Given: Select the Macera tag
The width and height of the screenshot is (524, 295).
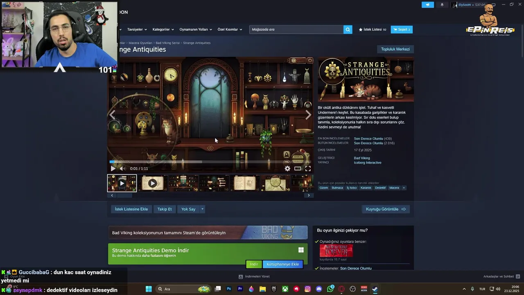Looking at the screenshot, I should pos(394,188).
